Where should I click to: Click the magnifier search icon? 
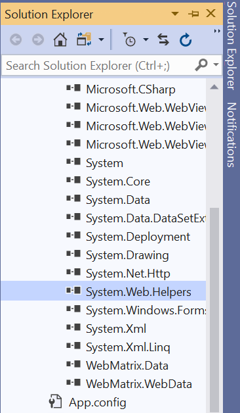click(201, 65)
